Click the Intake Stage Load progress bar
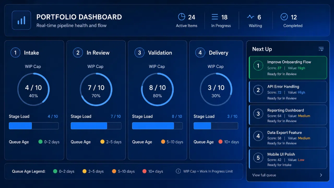Image resolution: width=334 pixels, height=188 pixels. (x=34, y=126)
